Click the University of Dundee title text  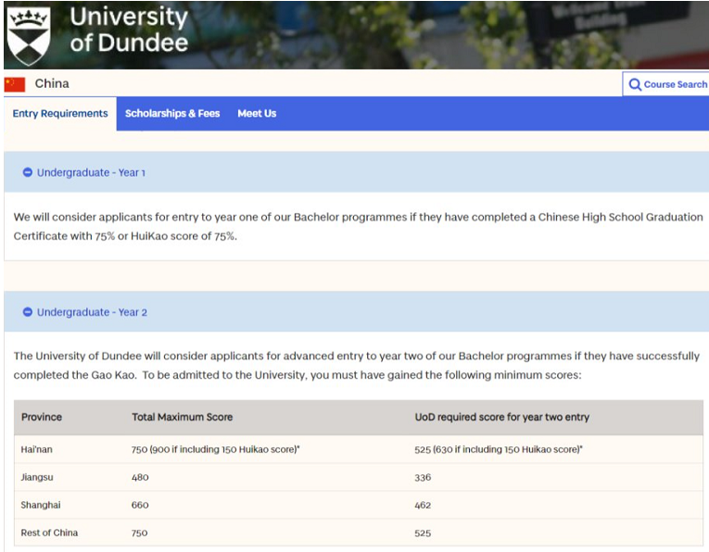(x=129, y=30)
